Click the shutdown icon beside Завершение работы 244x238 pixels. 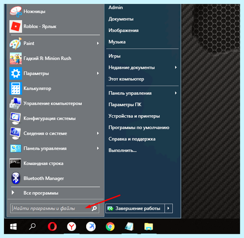pos(110,209)
